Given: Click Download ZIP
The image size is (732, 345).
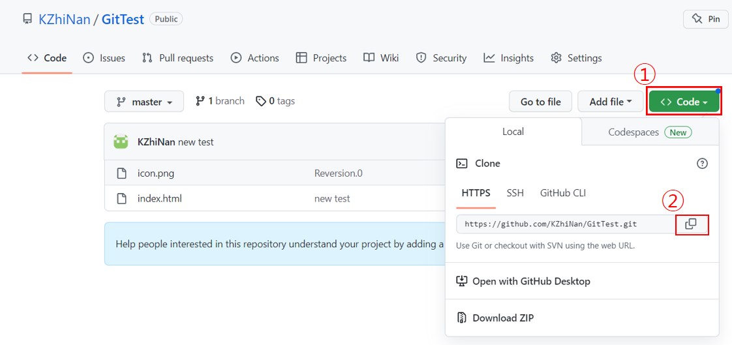Looking at the screenshot, I should coord(495,318).
